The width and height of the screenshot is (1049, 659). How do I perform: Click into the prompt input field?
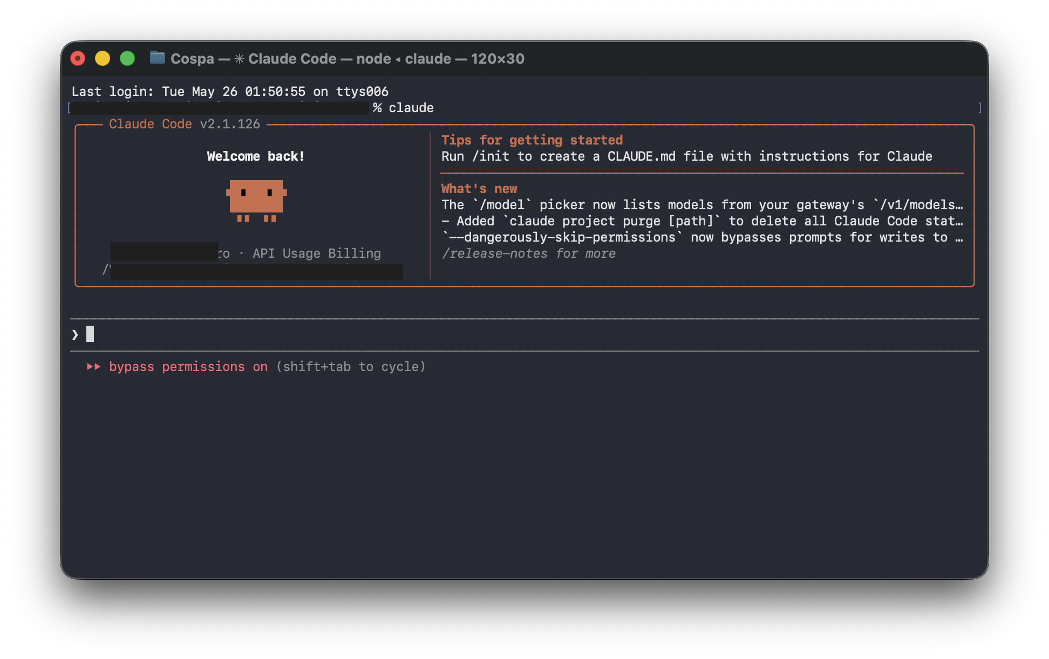point(524,335)
